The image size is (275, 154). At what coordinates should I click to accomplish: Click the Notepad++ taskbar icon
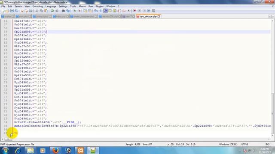(x=93, y=150)
